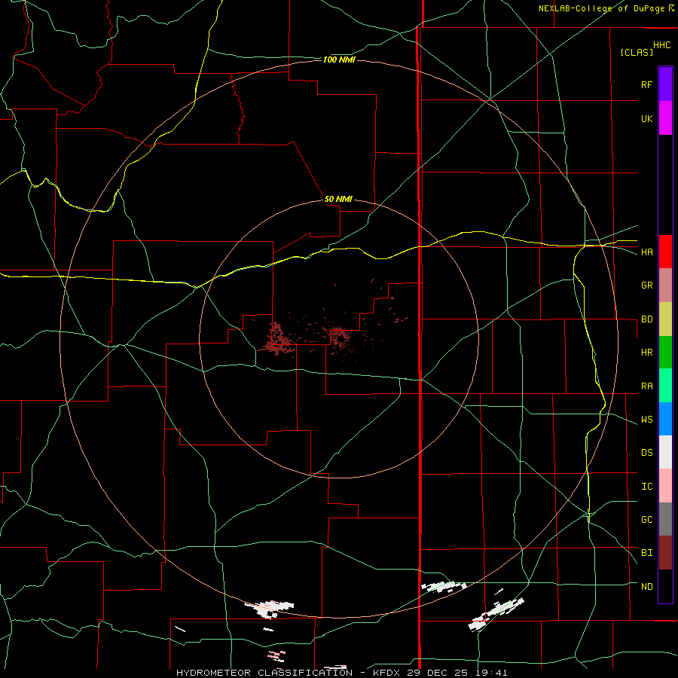This screenshot has height=678, width=678.
Task: Click the GR salmon legend swatch
Action: [x=665, y=285]
